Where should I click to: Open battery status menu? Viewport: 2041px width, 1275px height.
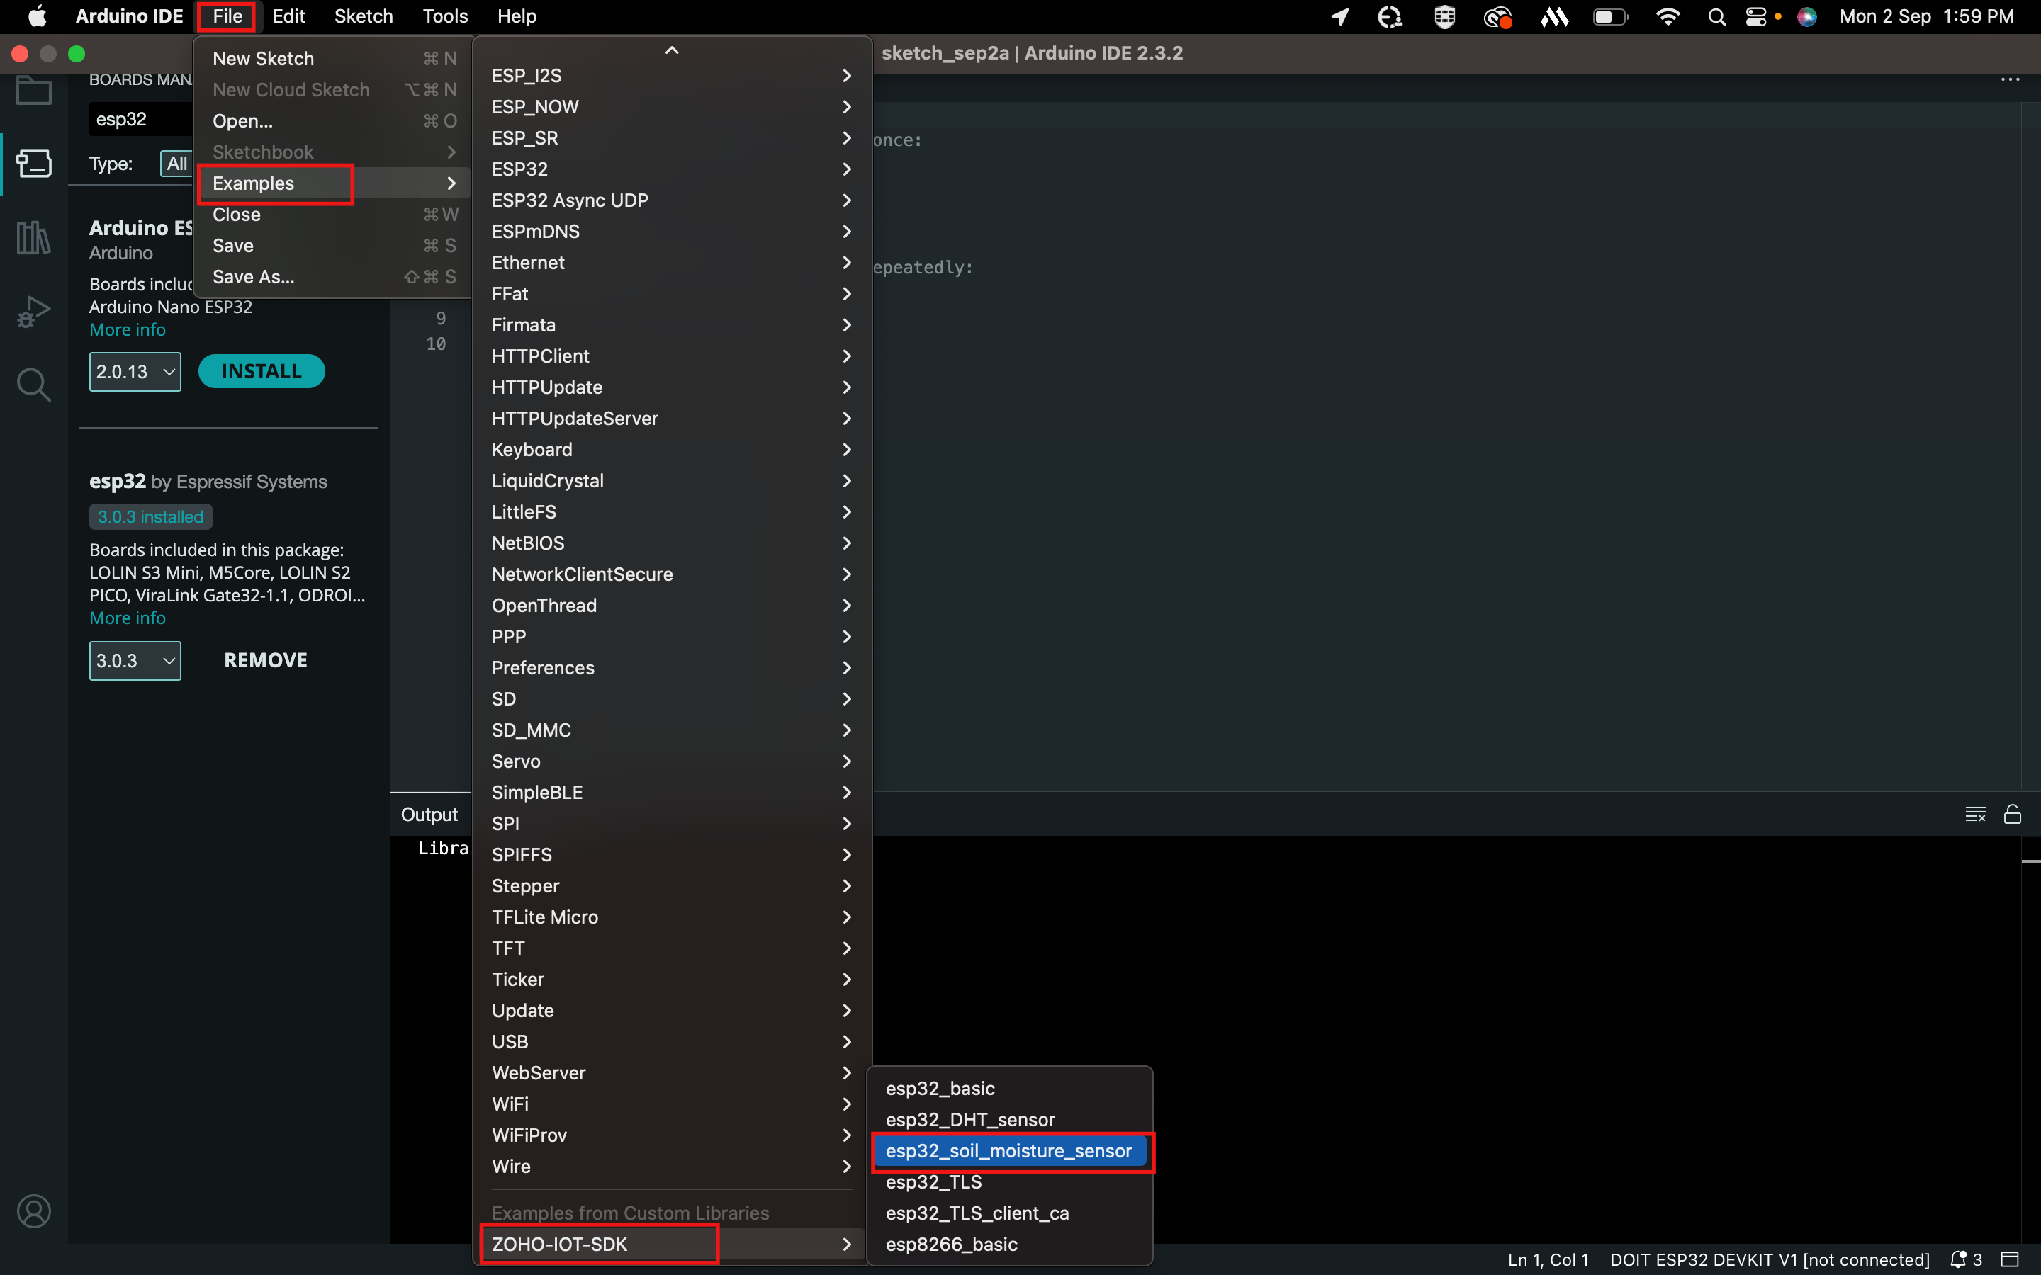point(1610,17)
